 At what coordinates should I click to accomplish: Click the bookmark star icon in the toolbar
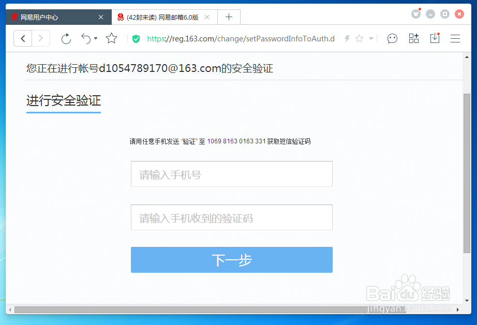(111, 38)
